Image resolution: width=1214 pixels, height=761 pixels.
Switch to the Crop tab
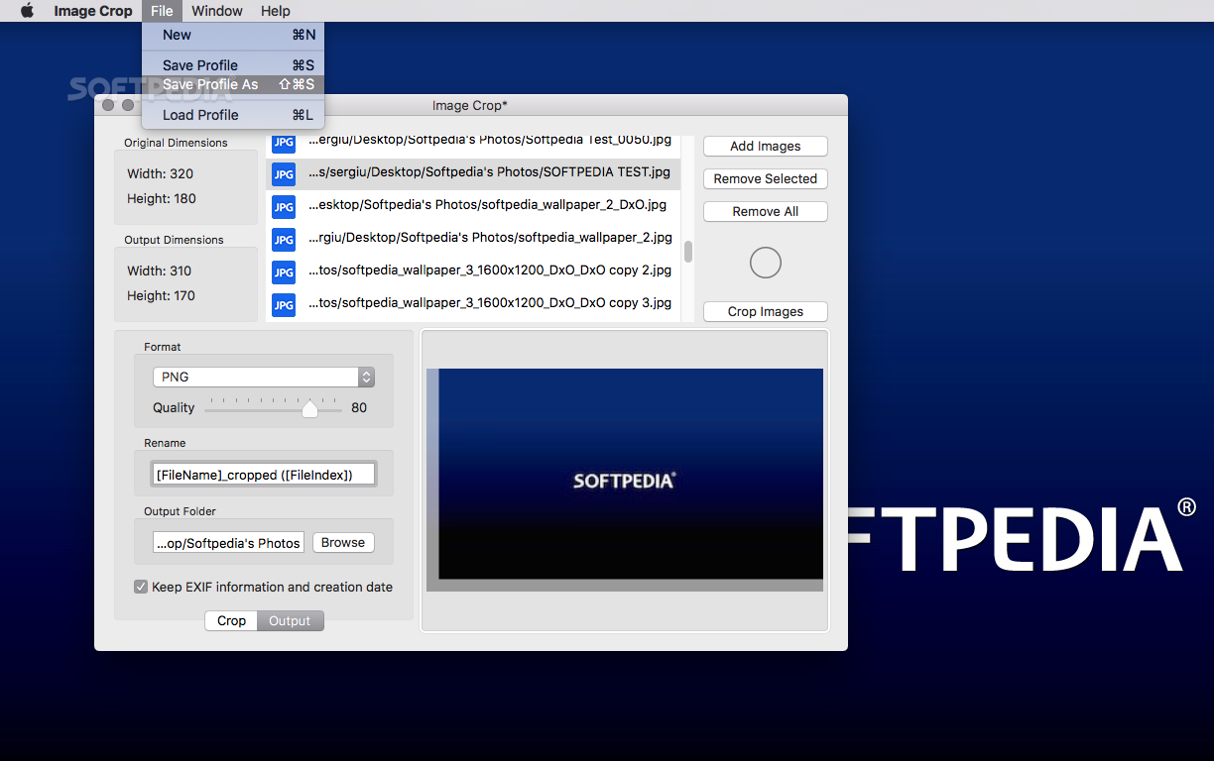click(x=231, y=620)
